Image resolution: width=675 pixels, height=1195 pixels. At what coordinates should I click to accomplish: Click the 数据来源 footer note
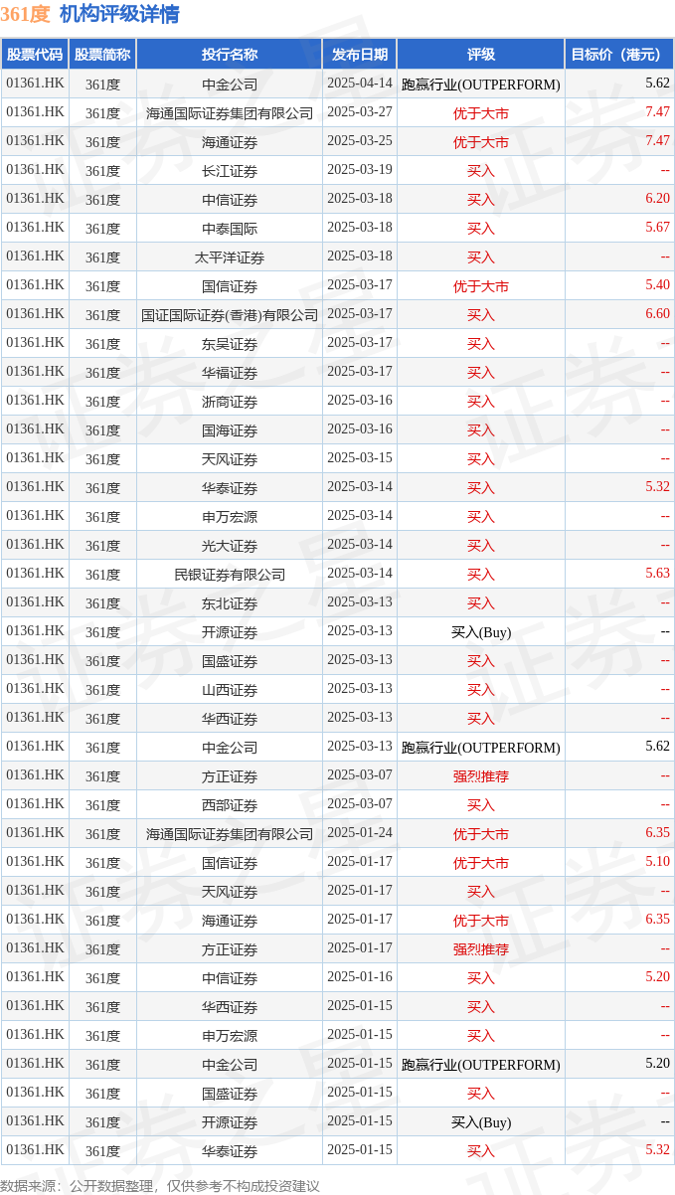pos(160,1185)
